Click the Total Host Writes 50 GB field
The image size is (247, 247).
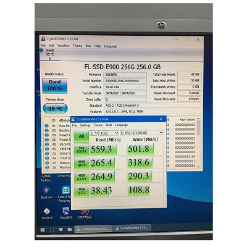(189, 80)
